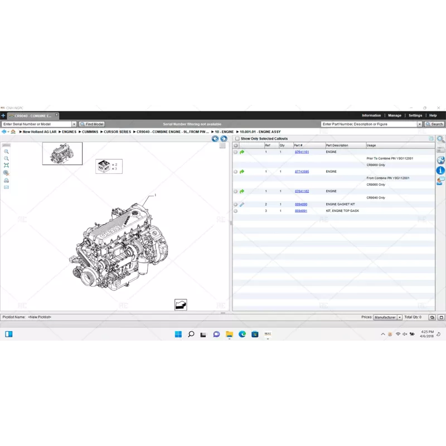Open the serial number or model dropdown
This screenshot has width=446, height=446.
[x=74, y=124]
